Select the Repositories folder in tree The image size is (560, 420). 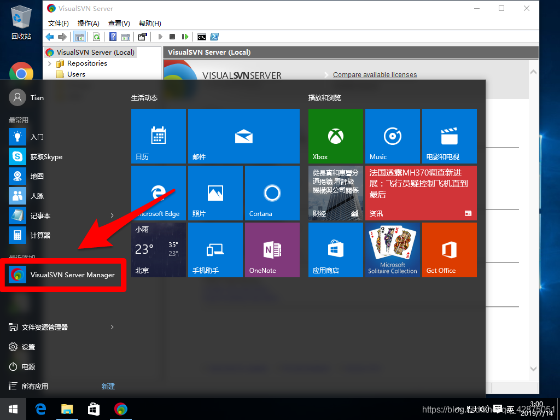click(x=82, y=63)
